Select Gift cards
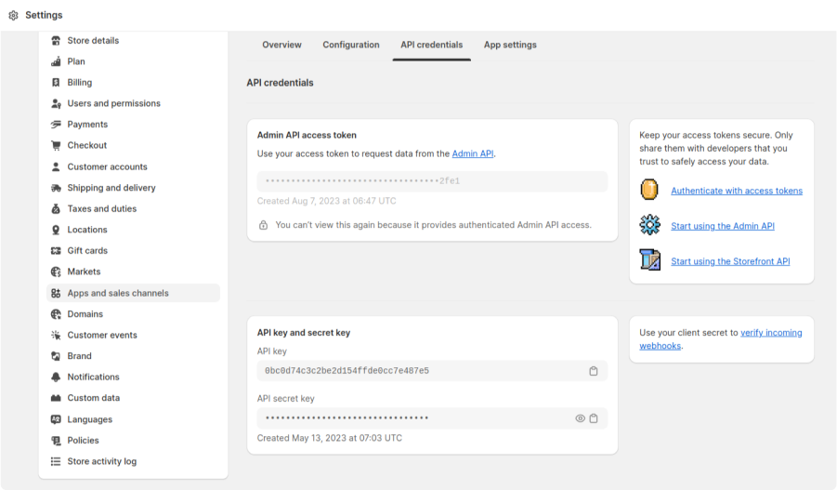Viewport: 837px width, 490px height. tap(87, 251)
